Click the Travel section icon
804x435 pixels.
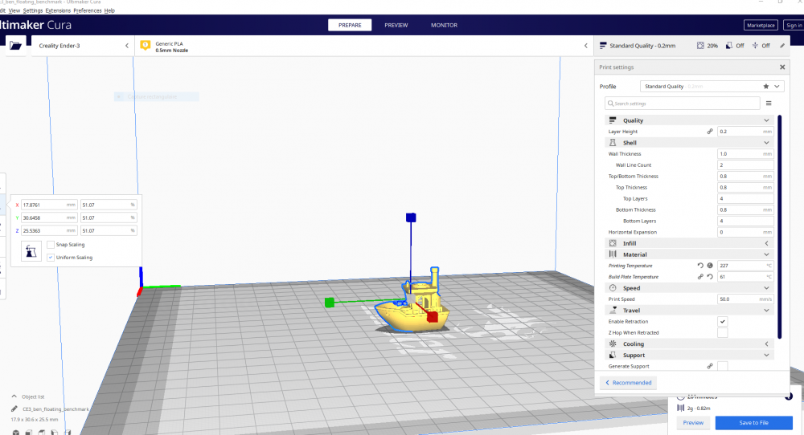pyautogui.click(x=612, y=310)
